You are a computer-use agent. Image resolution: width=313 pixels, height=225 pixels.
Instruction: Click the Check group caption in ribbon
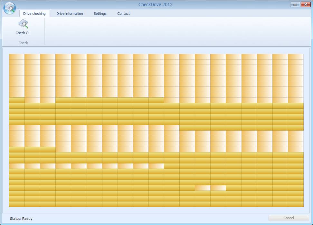point(23,43)
